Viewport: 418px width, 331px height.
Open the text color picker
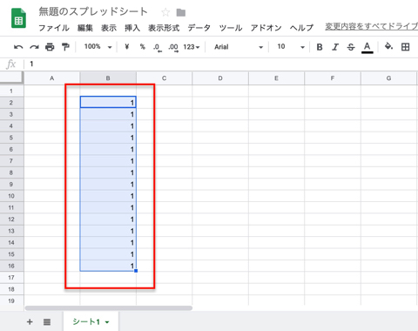click(x=367, y=47)
